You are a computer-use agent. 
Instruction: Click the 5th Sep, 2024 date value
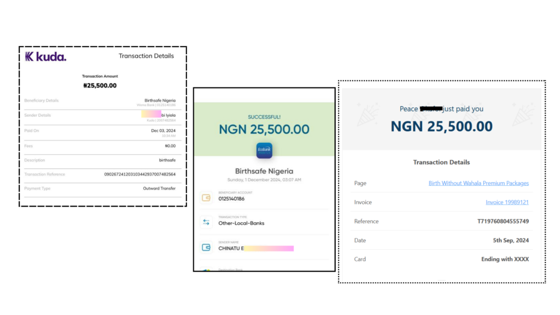(510, 241)
